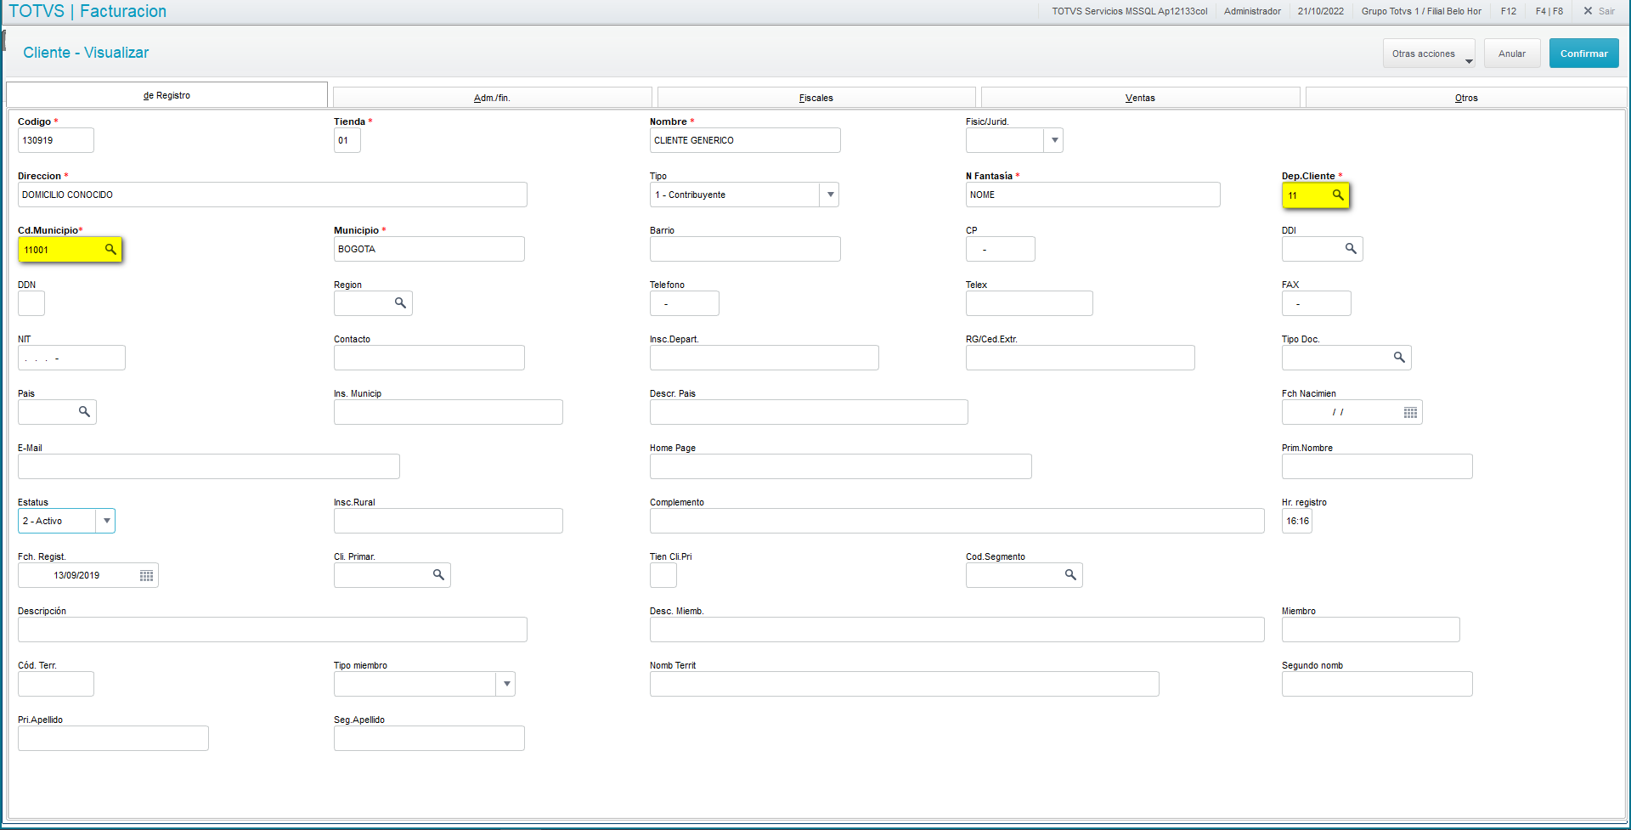Open the Cod.Segmento search lookup

1070,574
